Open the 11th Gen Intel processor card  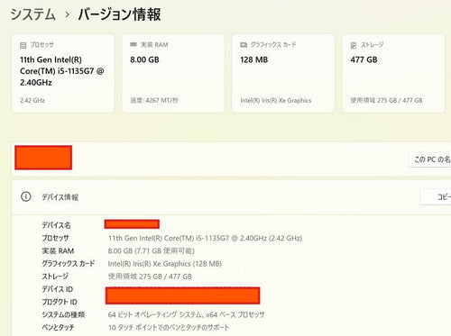coord(63,73)
